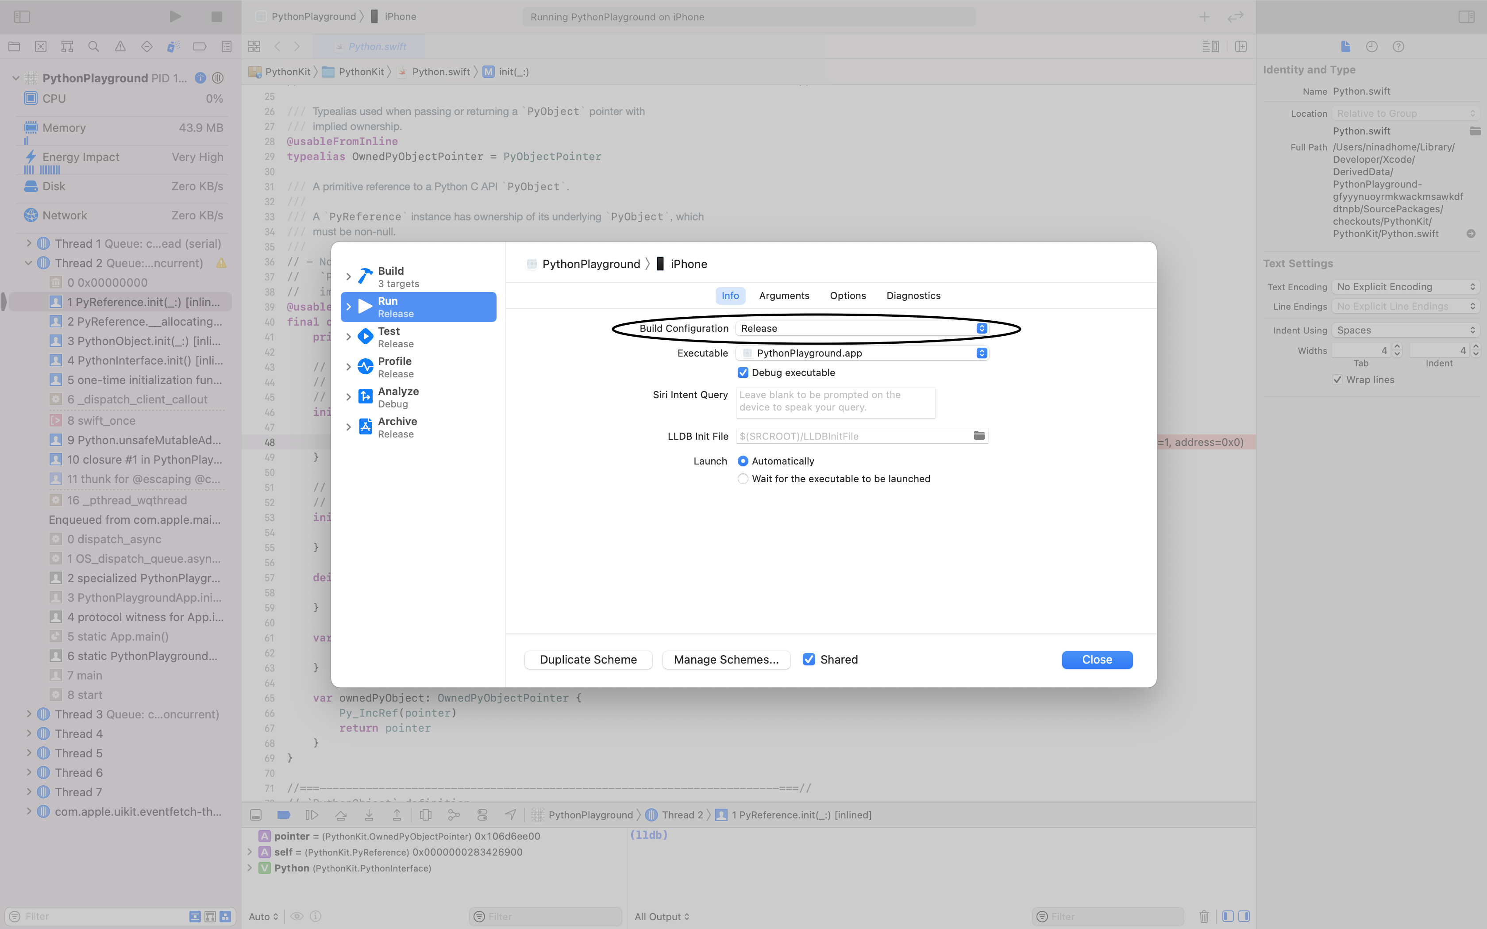1487x929 pixels.
Task: Click the Duplicate Scheme button
Action: (x=588, y=659)
